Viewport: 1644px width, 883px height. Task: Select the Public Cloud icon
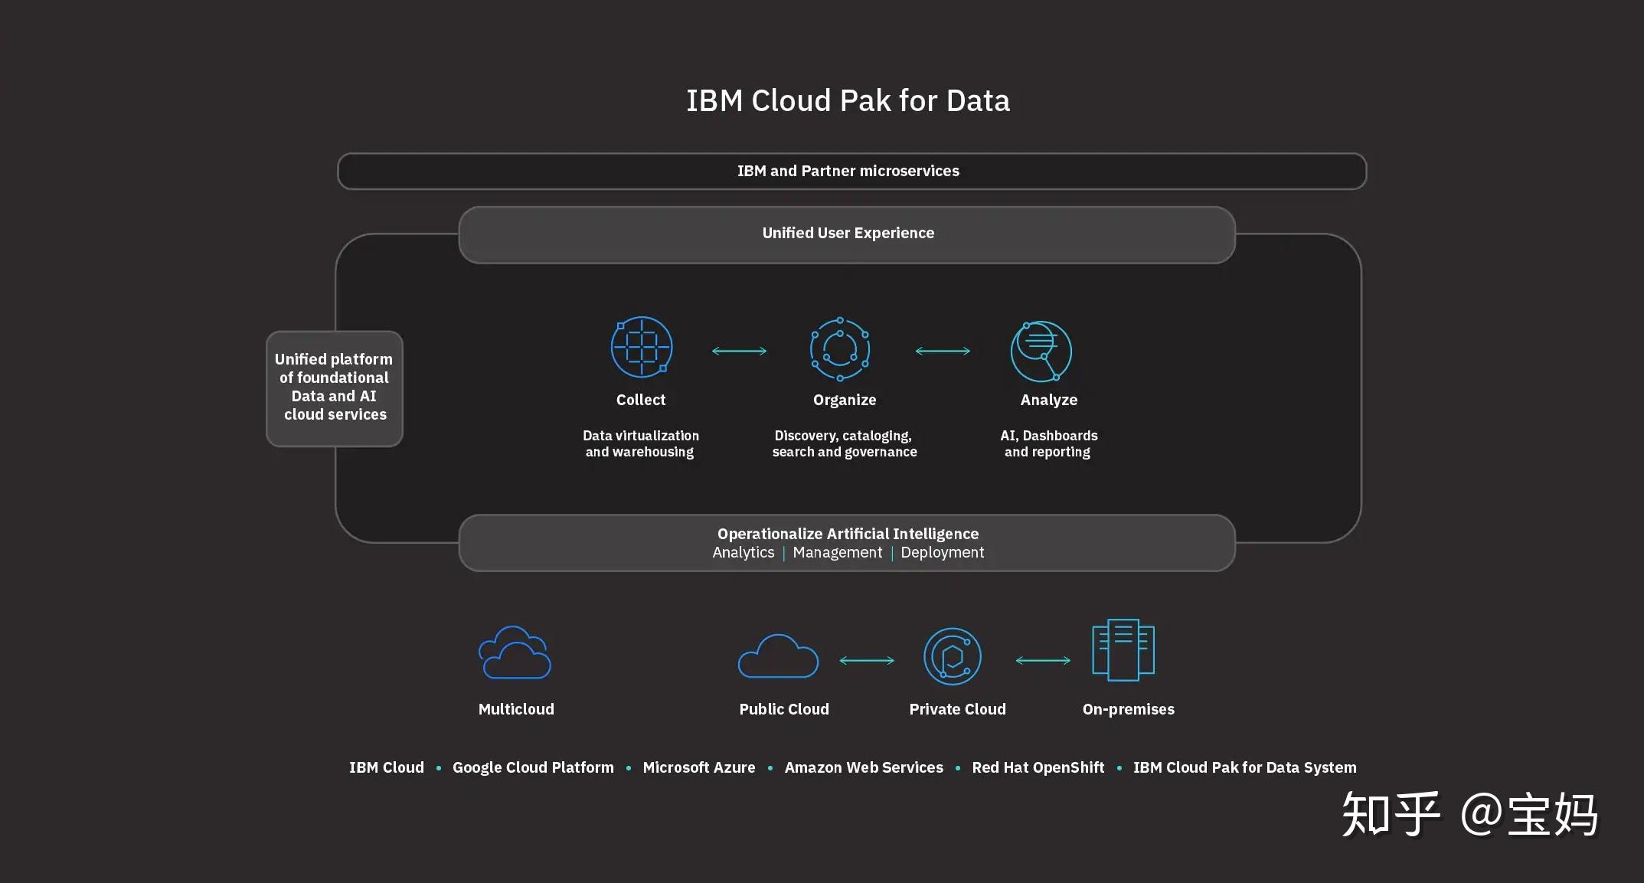[778, 657]
